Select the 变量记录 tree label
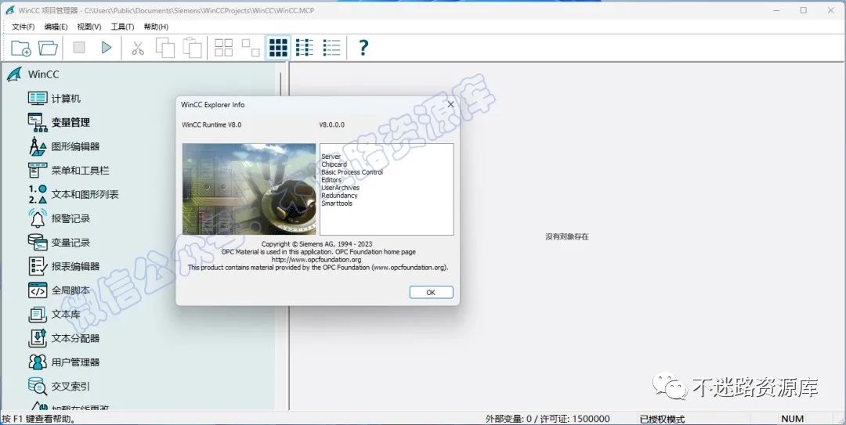The height and width of the screenshot is (425, 846). (x=70, y=243)
